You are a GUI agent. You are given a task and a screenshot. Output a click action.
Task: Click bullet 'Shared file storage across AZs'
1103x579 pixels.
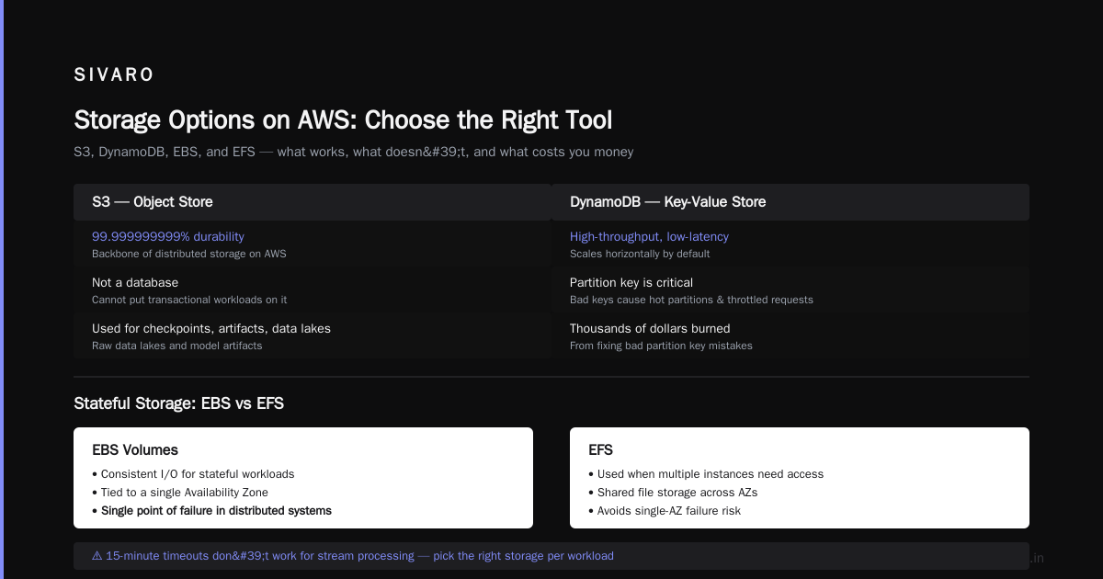tap(673, 493)
